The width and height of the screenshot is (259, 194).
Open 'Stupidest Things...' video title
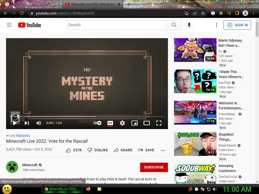click(226, 137)
